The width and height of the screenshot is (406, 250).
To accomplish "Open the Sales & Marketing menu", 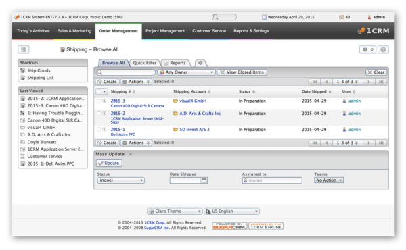I will coord(74,31).
